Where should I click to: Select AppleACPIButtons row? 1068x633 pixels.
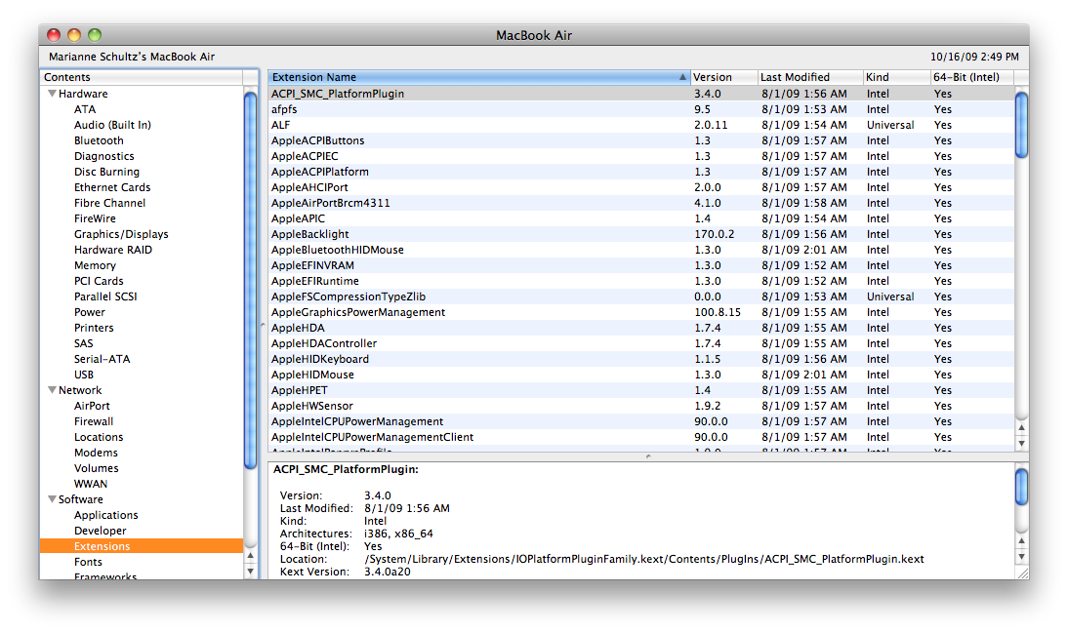coord(641,140)
